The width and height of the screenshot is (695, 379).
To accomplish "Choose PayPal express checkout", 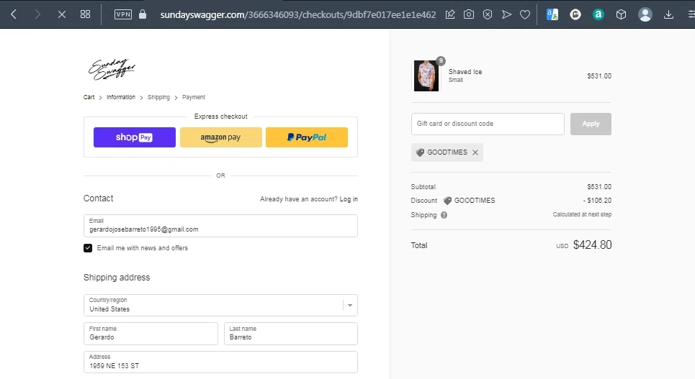I will [307, 137].
